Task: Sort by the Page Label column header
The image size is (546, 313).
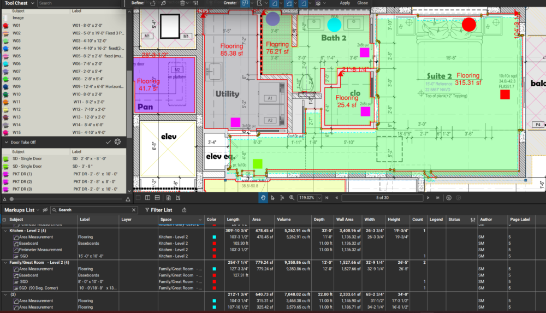Action: pos(520,220)
